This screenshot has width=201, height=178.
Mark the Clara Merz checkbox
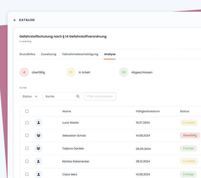[27, 174]
